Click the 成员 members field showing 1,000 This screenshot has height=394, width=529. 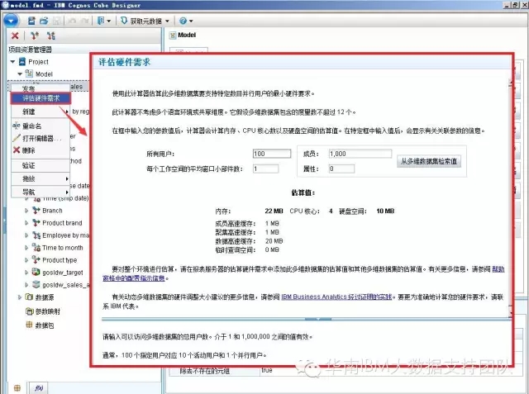pyautogui.click(x=360, y=154)
